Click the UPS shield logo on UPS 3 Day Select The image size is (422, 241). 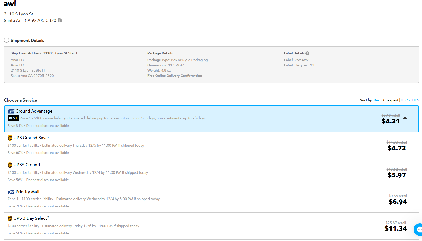(10, 218)
